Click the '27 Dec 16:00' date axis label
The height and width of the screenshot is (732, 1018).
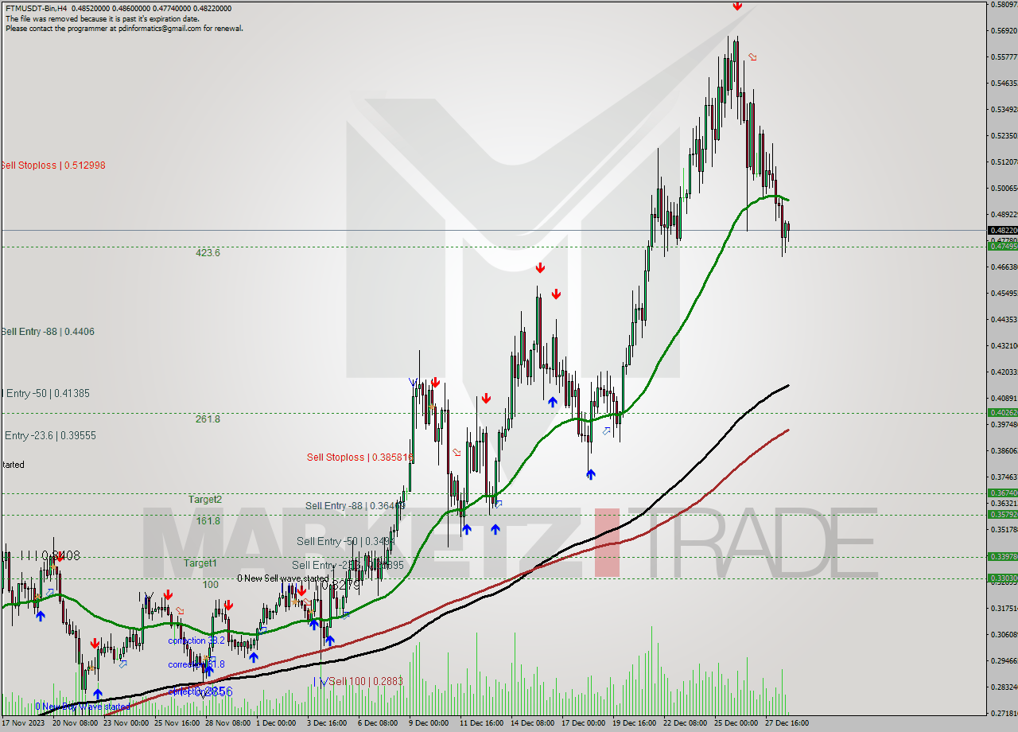787,723
